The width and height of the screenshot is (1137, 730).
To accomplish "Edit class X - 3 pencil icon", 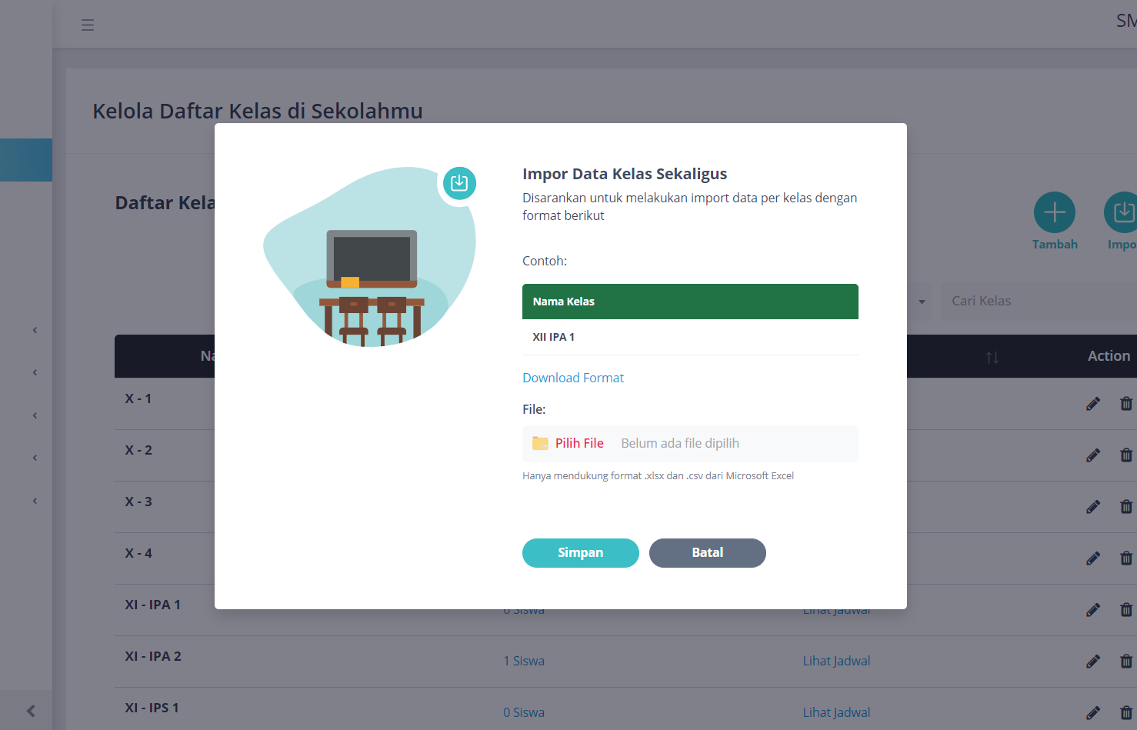I will (x=1092, y=507).
